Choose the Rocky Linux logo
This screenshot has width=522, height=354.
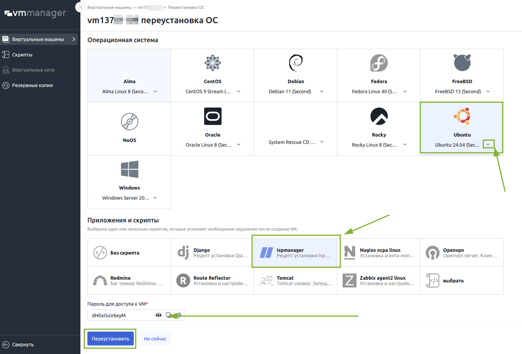(379, 116)
